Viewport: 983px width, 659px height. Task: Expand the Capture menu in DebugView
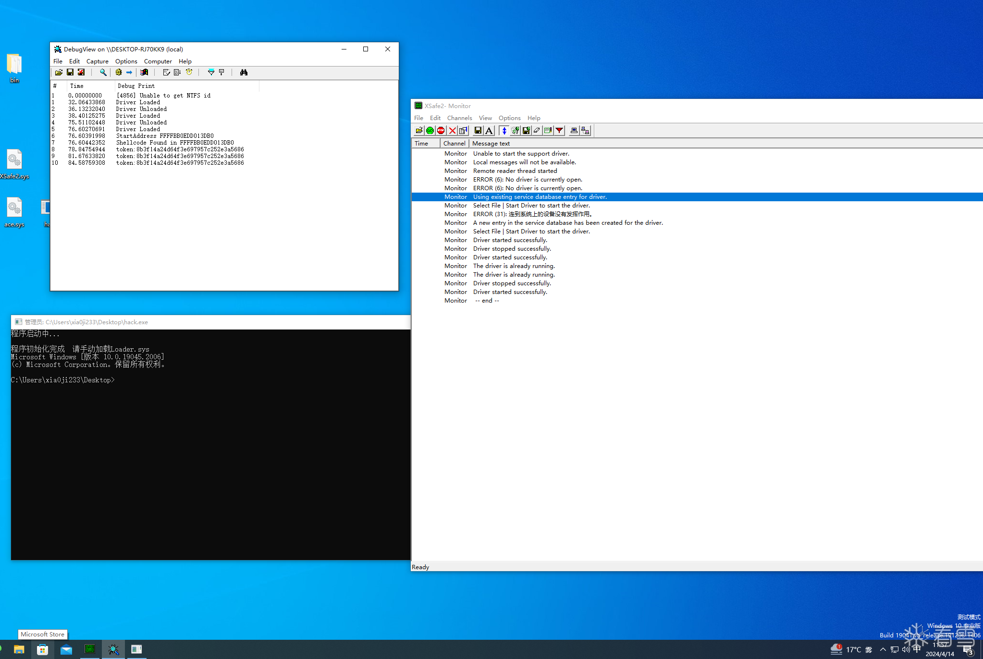click(x=97, y=61)
